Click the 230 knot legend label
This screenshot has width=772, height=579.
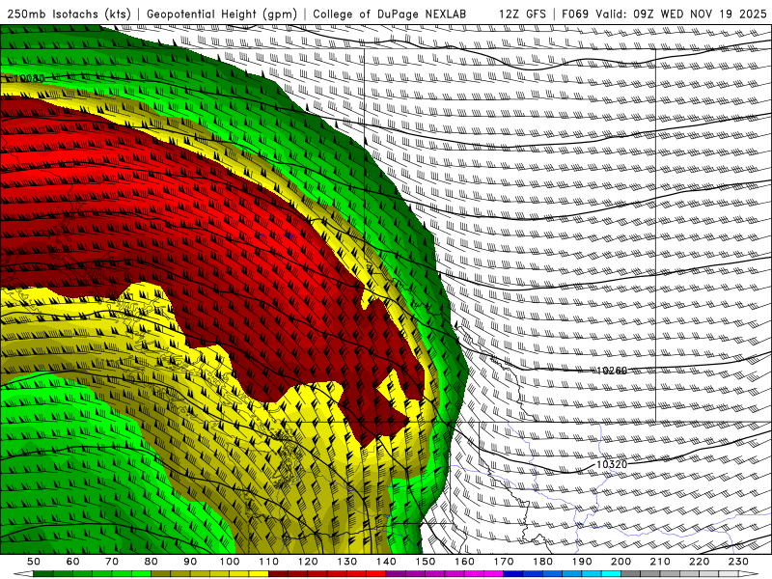[x=738, y=562]
